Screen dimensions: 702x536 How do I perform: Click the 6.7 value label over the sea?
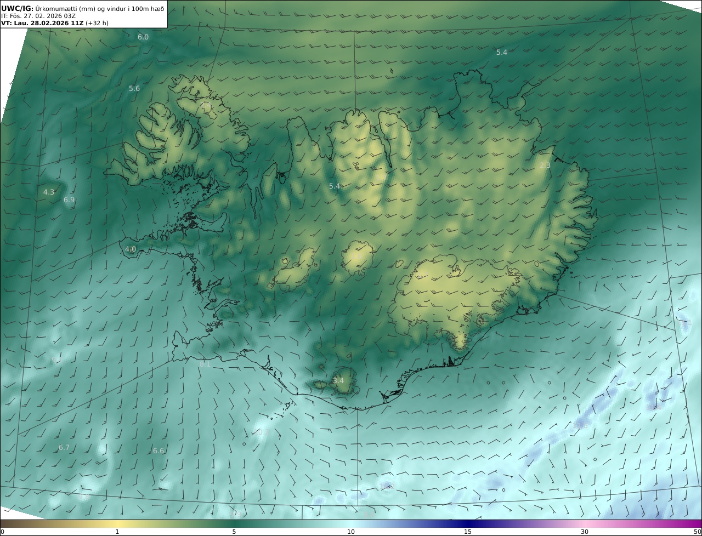[x=64, y=448]
